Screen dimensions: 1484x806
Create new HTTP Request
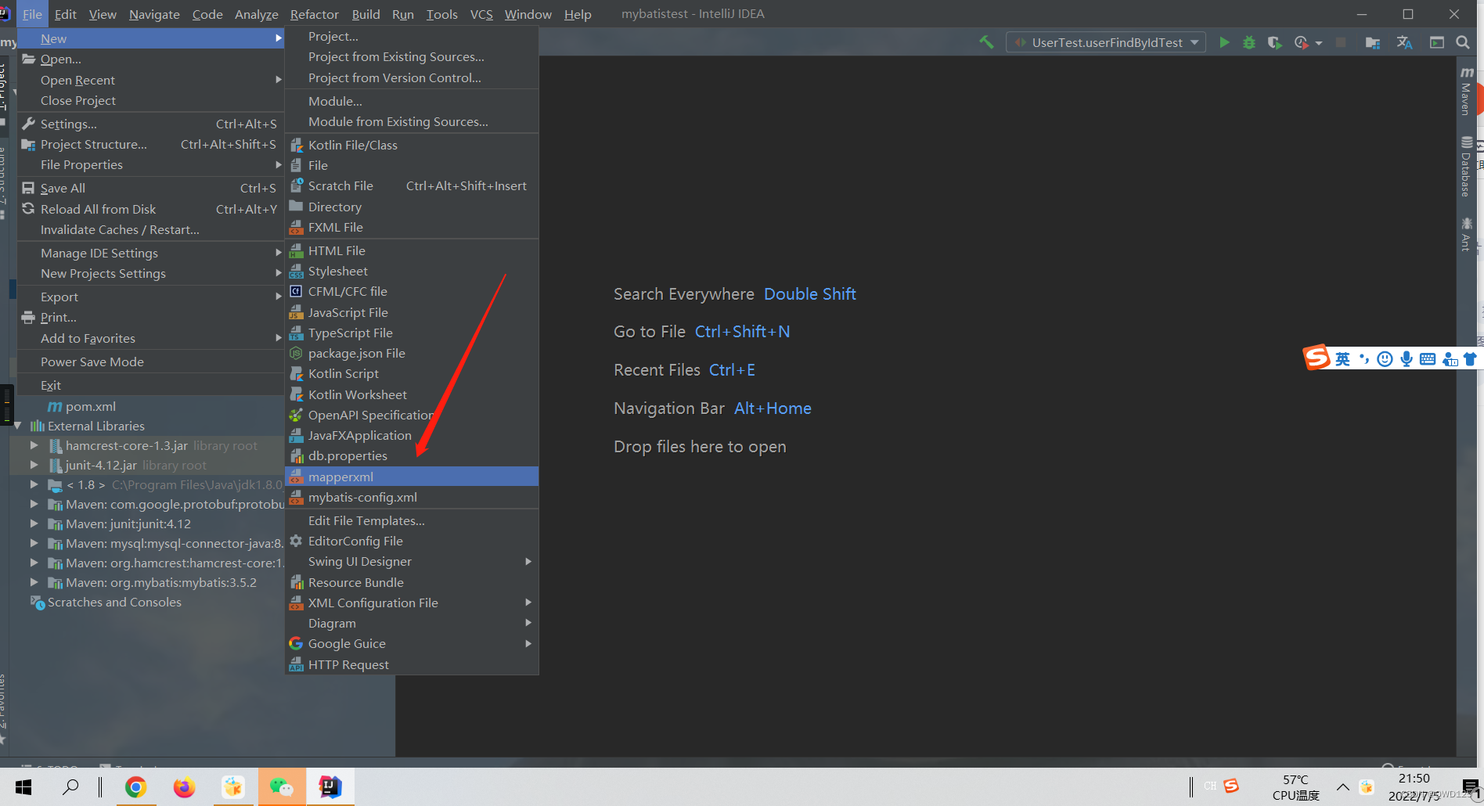[x=412, y=664]
